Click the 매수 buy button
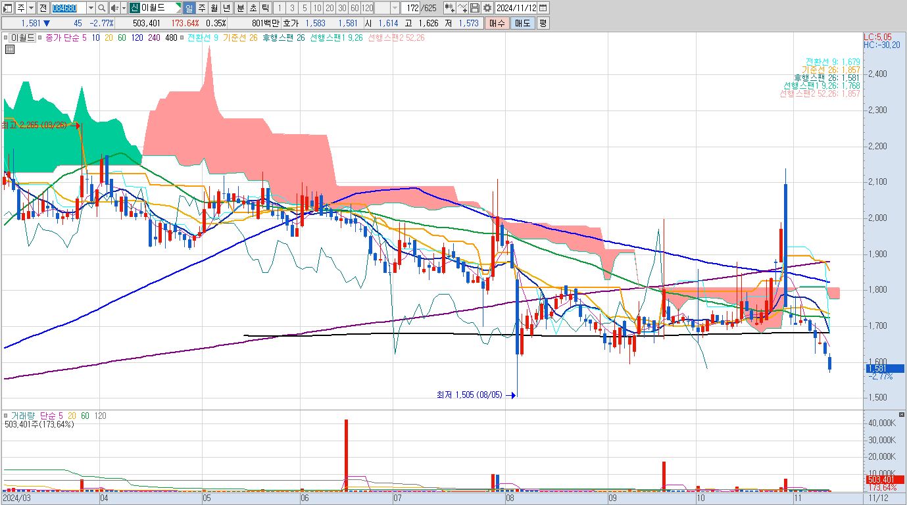 click(x=497, y=23)
